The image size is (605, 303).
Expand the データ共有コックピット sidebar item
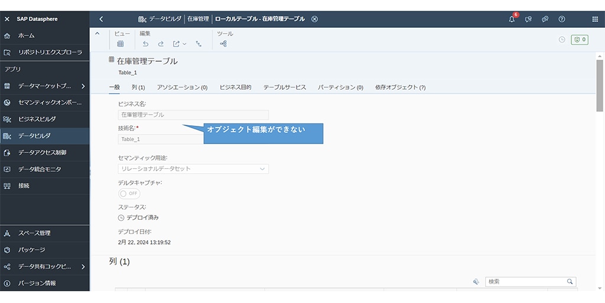pyautogui.click(x=83, y=266)
